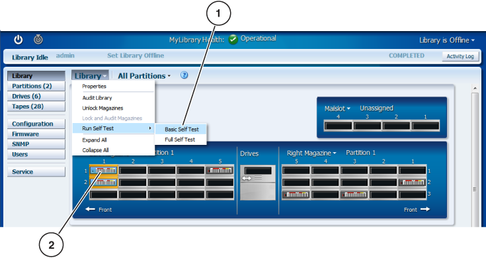486x258 pixels.
Task: Click the power icon in header
Action: (19, 40)
